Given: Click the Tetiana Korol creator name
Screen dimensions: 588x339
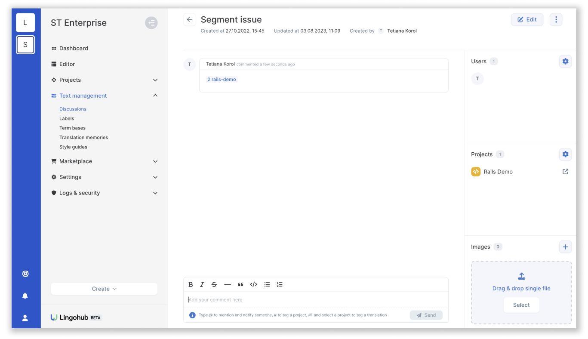Looking at the screenshot, I should (402, 31).
